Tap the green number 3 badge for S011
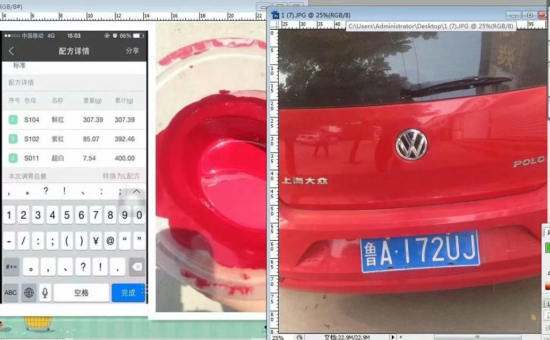The height and width of the screenshot is (340, 550). pos(13,158)
